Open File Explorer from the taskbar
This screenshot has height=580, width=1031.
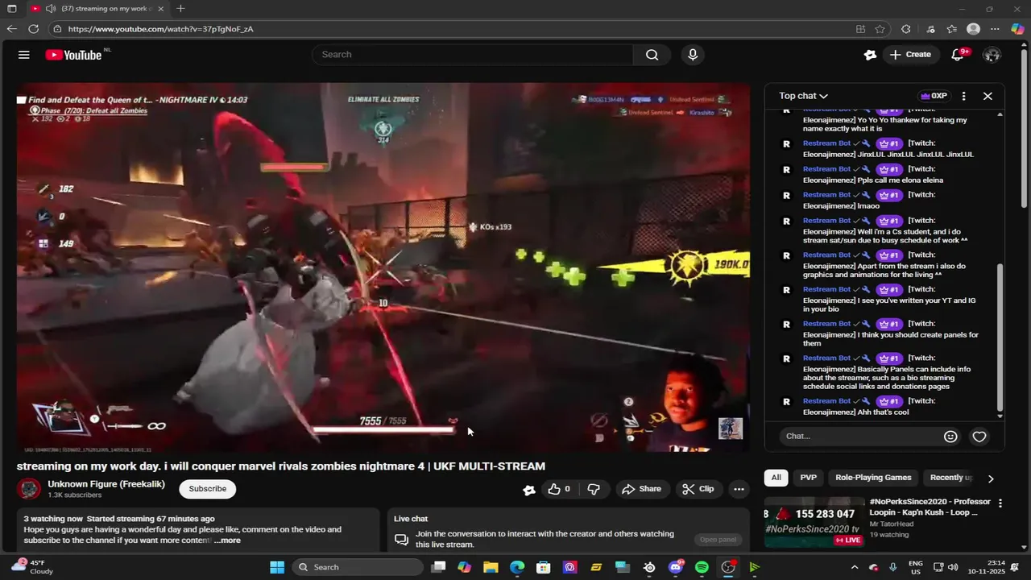click(491, 567)
